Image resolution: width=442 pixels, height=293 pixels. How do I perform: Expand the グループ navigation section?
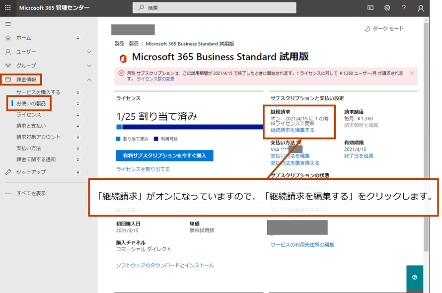tap(89, 66)
